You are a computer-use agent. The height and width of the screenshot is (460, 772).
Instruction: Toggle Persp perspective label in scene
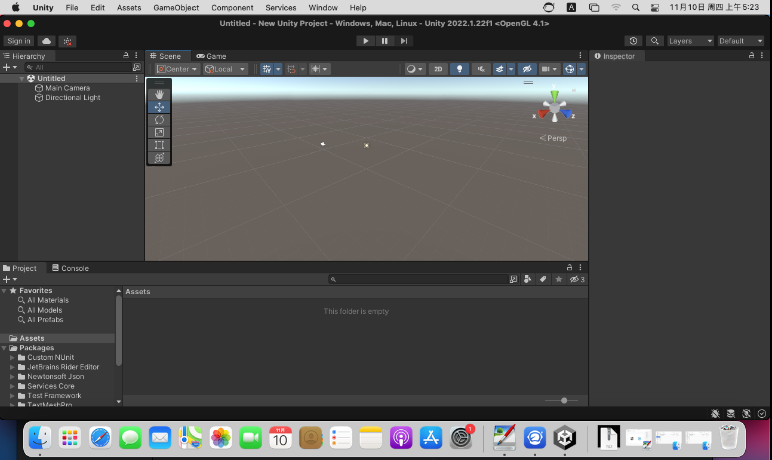(553, 138)
